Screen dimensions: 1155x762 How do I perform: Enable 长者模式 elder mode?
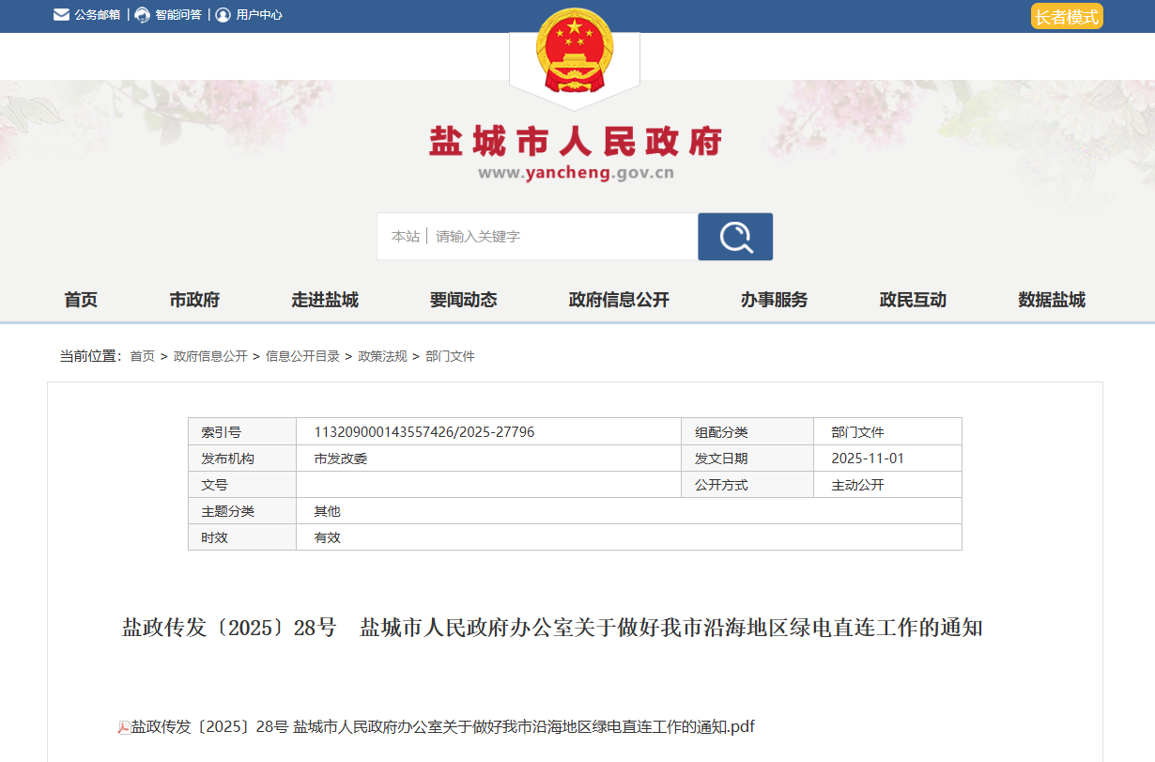pos(1066,17)
